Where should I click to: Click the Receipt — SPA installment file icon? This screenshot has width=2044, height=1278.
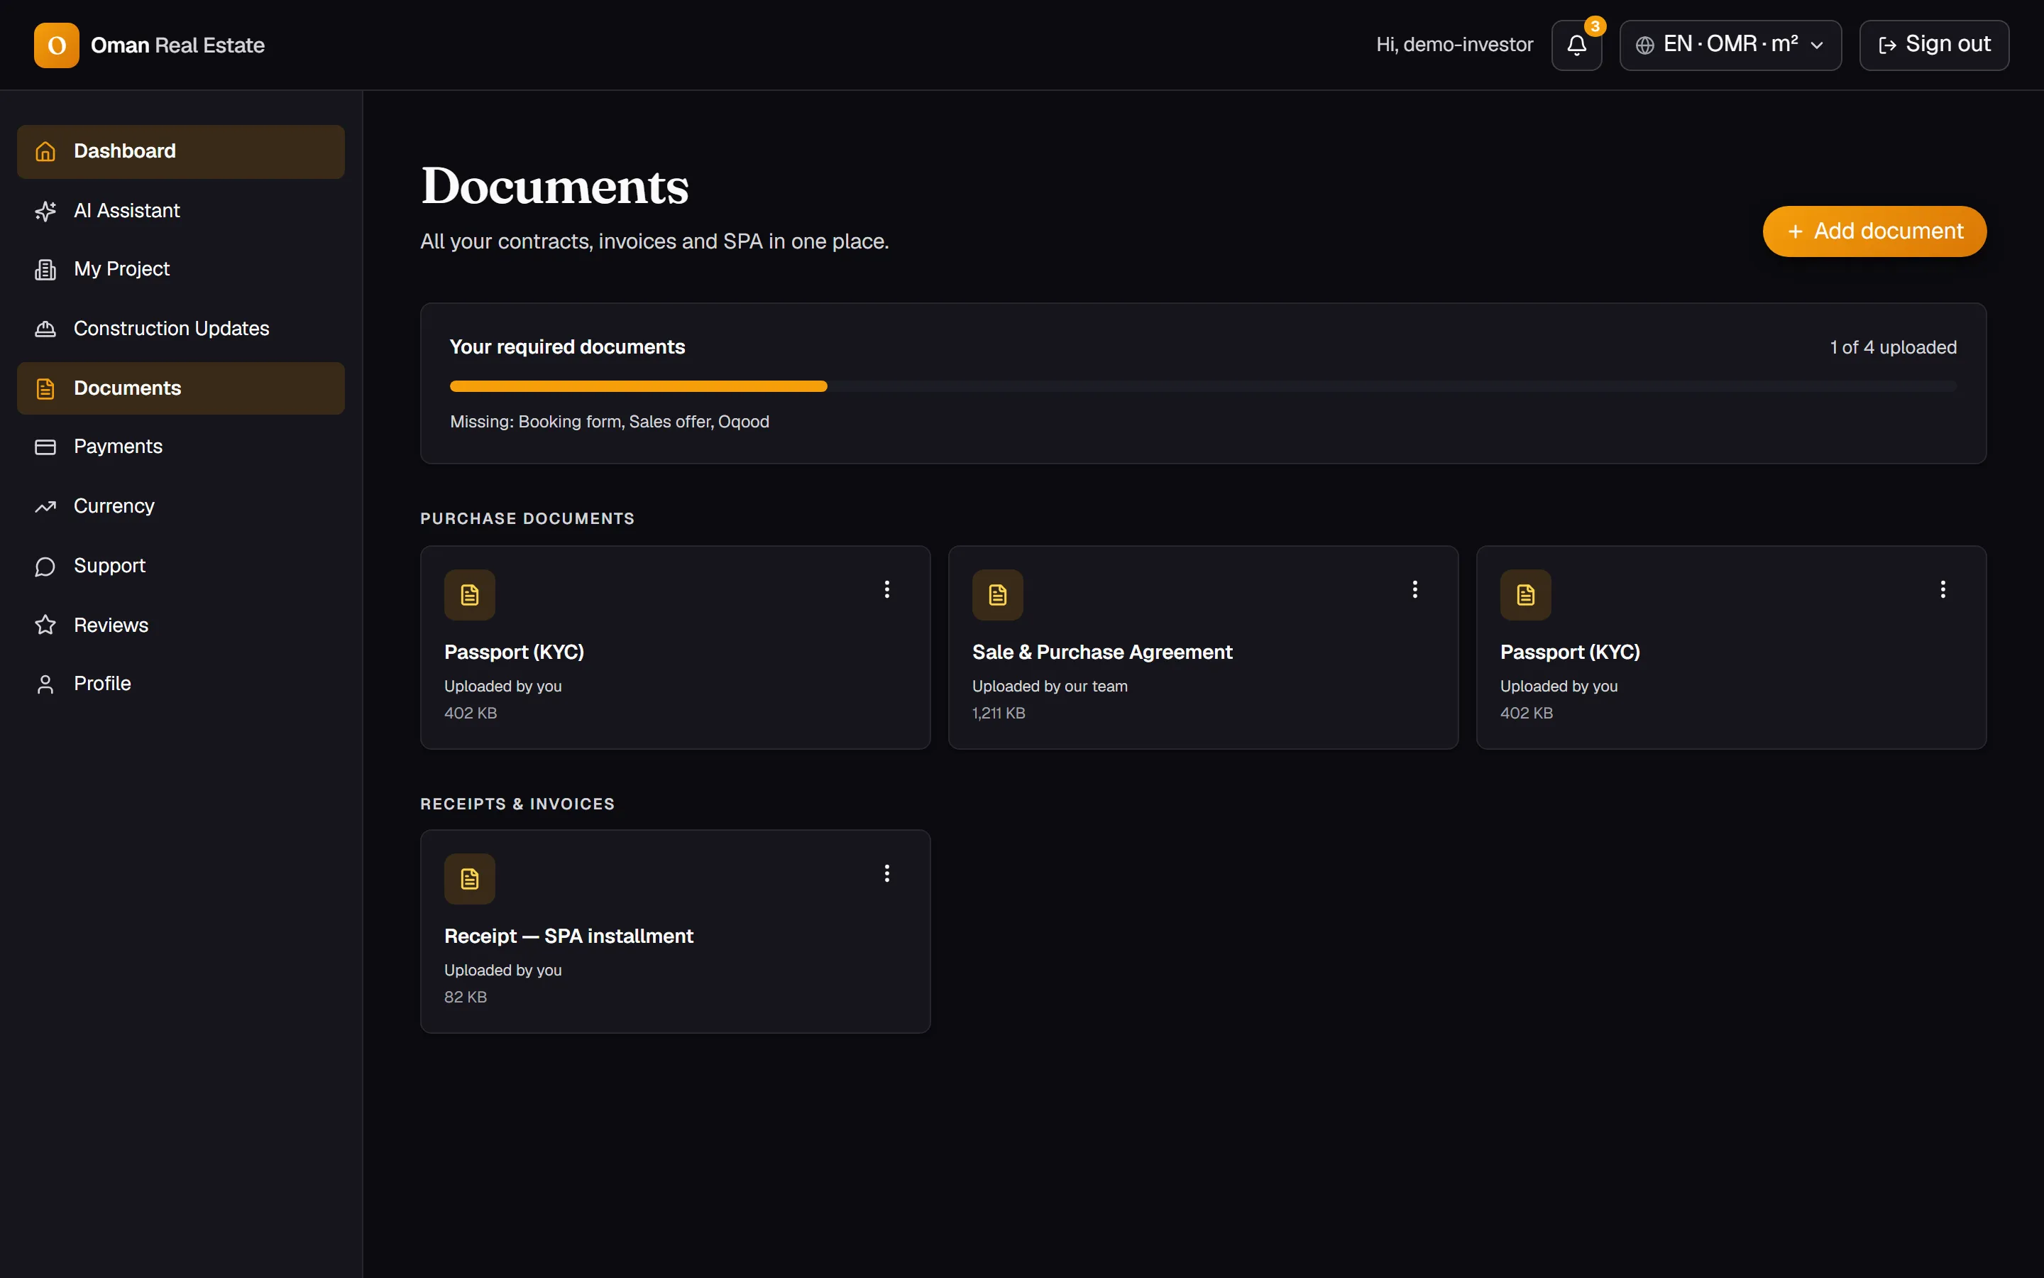(x=470, y=879)
